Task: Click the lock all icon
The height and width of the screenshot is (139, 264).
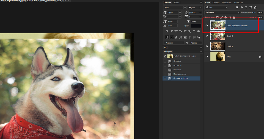Action: pos(234,17)
